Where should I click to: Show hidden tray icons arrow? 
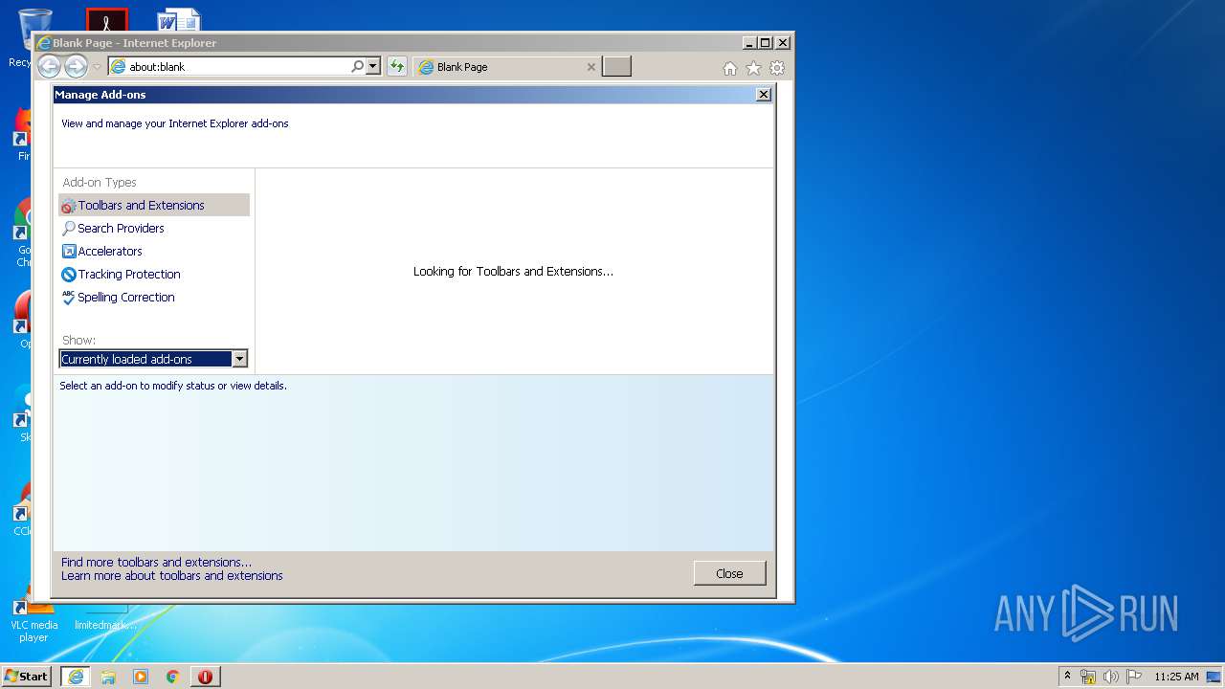(1068, 676)
